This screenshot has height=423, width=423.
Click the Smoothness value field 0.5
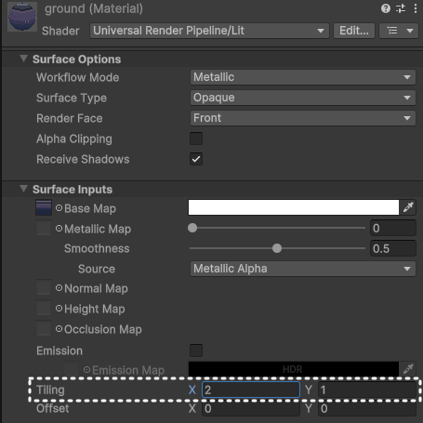[x=393, y=248]
